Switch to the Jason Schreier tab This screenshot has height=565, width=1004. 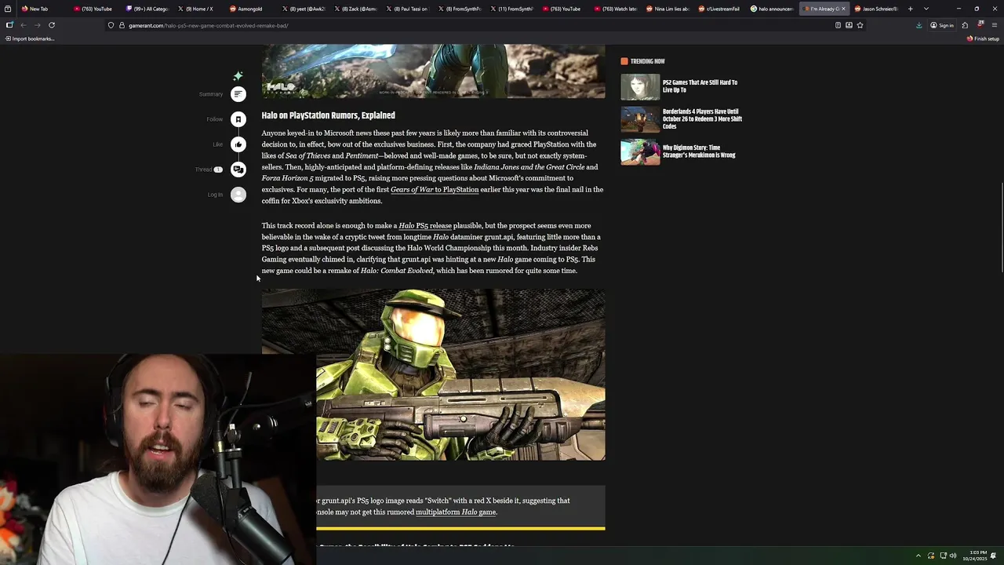875,9
